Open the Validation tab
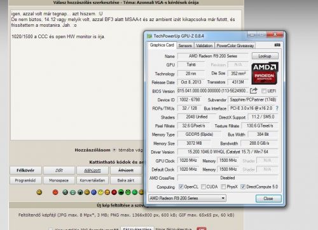 click(204, 46)
